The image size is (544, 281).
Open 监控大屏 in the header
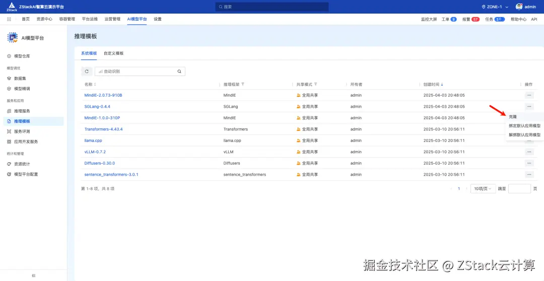tap(429, 20)
